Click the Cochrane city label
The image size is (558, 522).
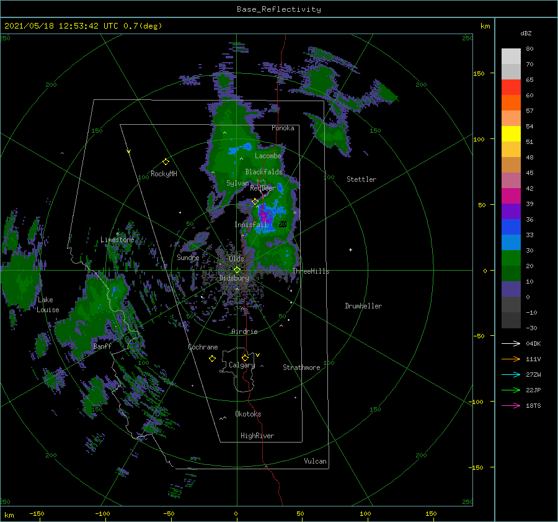pyautogui.click(x=203, y=347)
